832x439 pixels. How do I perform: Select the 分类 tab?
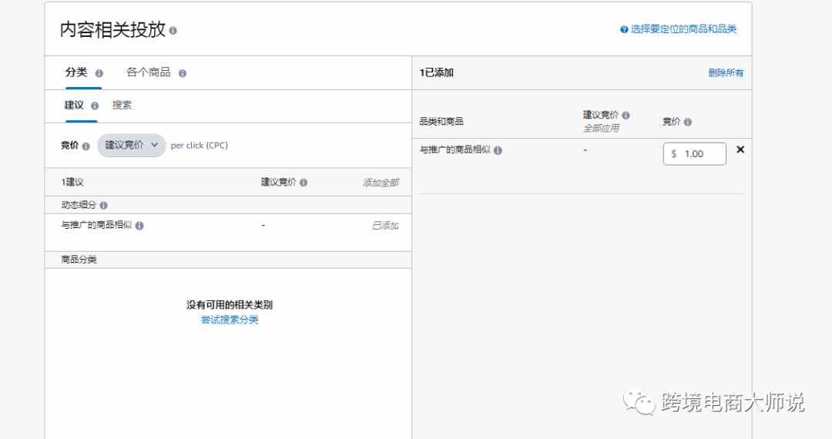point(76,72)
